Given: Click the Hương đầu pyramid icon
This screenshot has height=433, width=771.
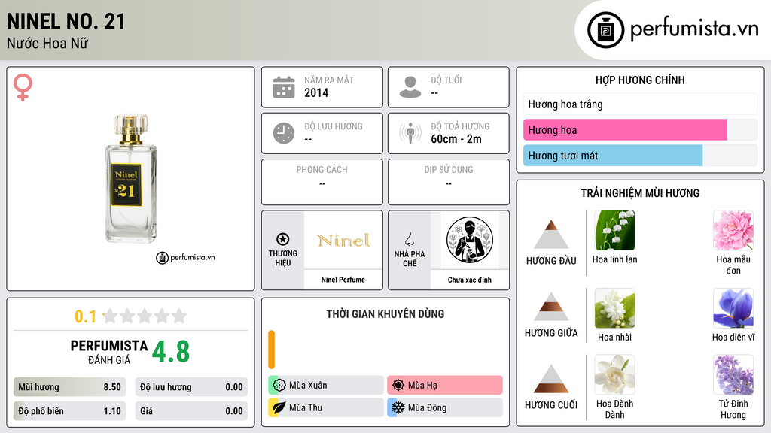Looking at the screenshot, I should click(551, 235).
